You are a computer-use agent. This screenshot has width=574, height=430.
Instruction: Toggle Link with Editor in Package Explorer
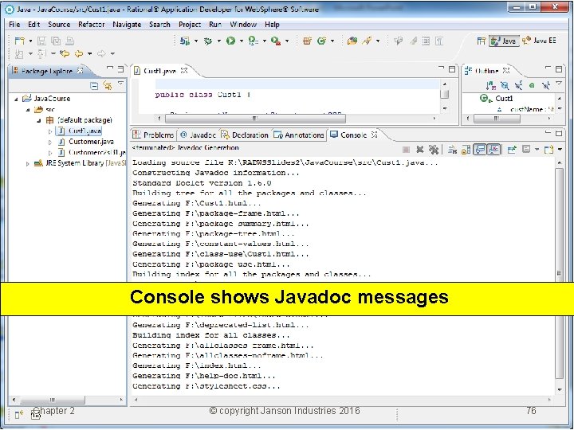[108, 86]
